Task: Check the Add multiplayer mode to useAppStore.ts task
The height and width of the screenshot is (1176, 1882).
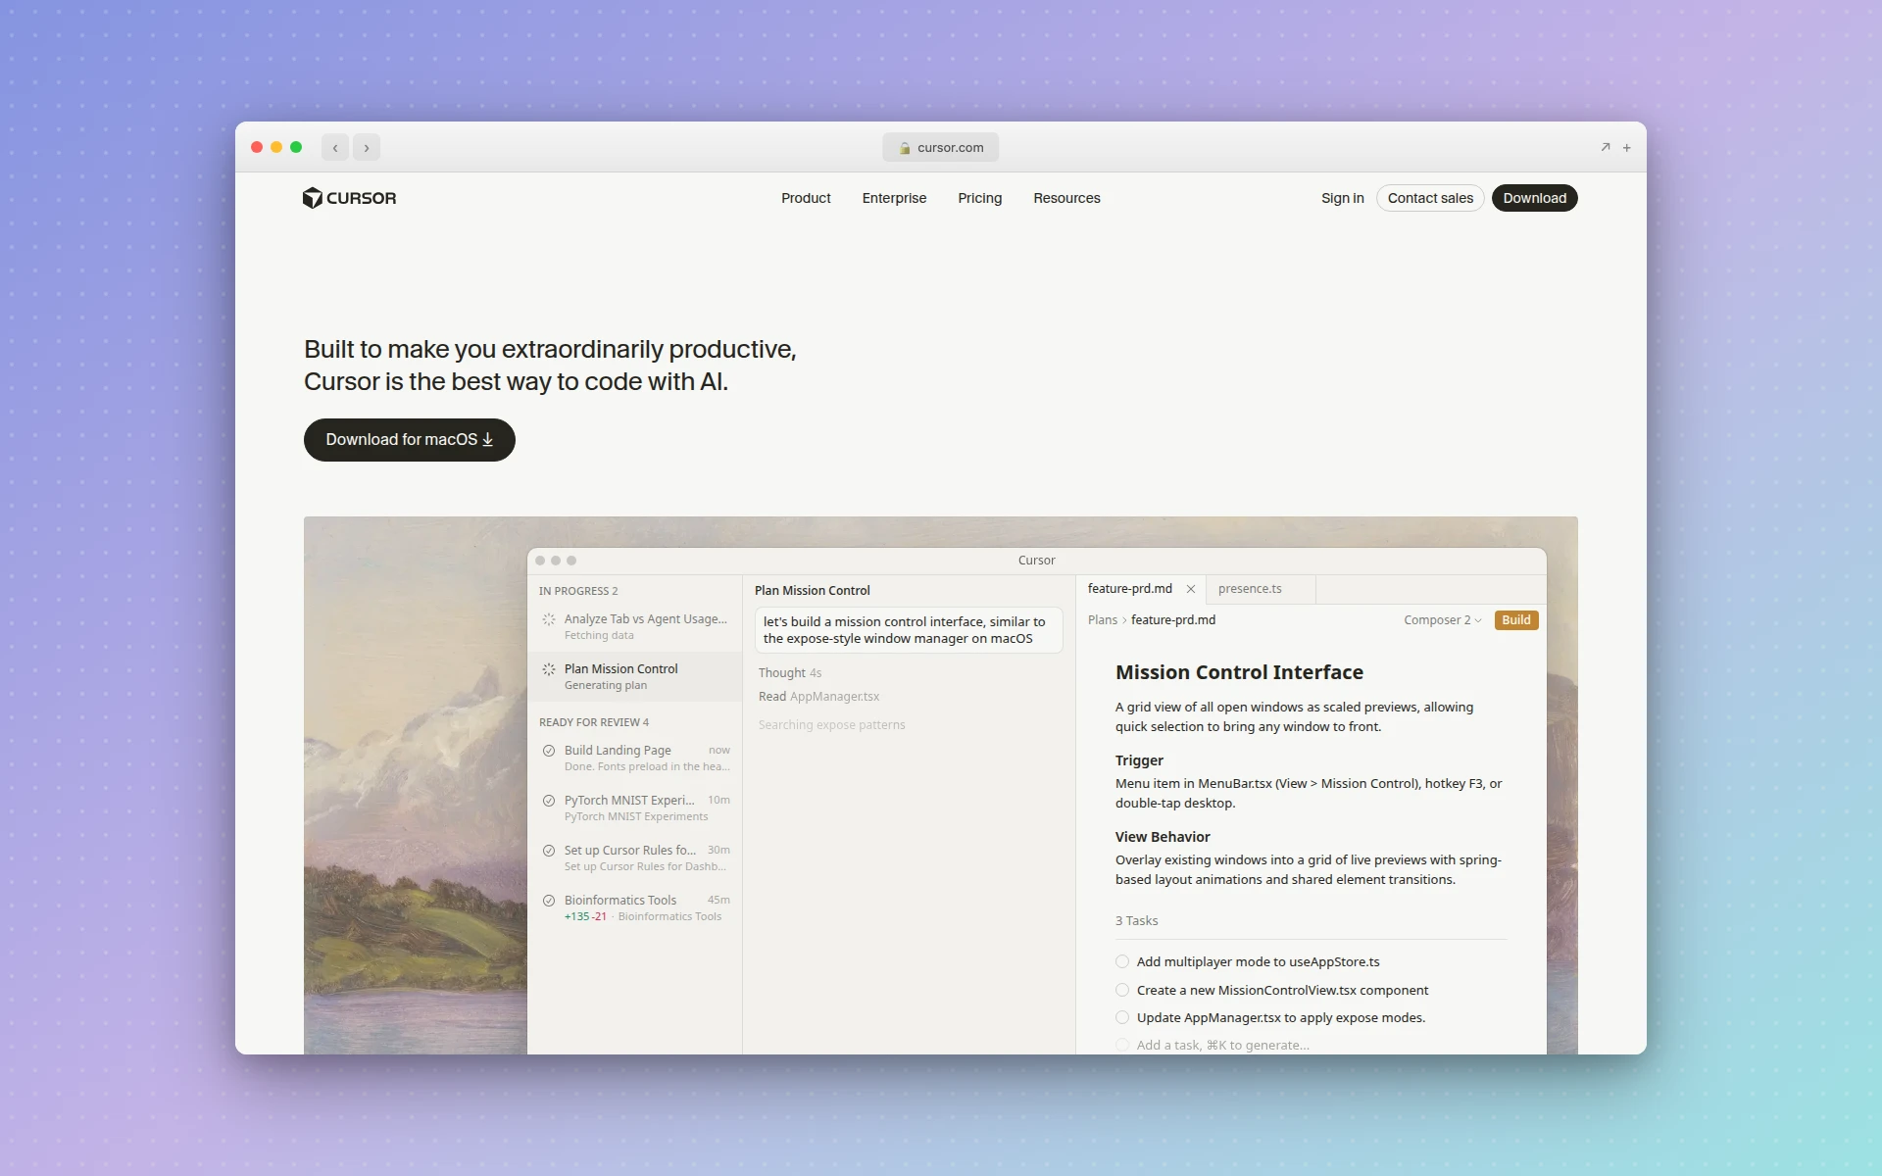Action: 1121,961
